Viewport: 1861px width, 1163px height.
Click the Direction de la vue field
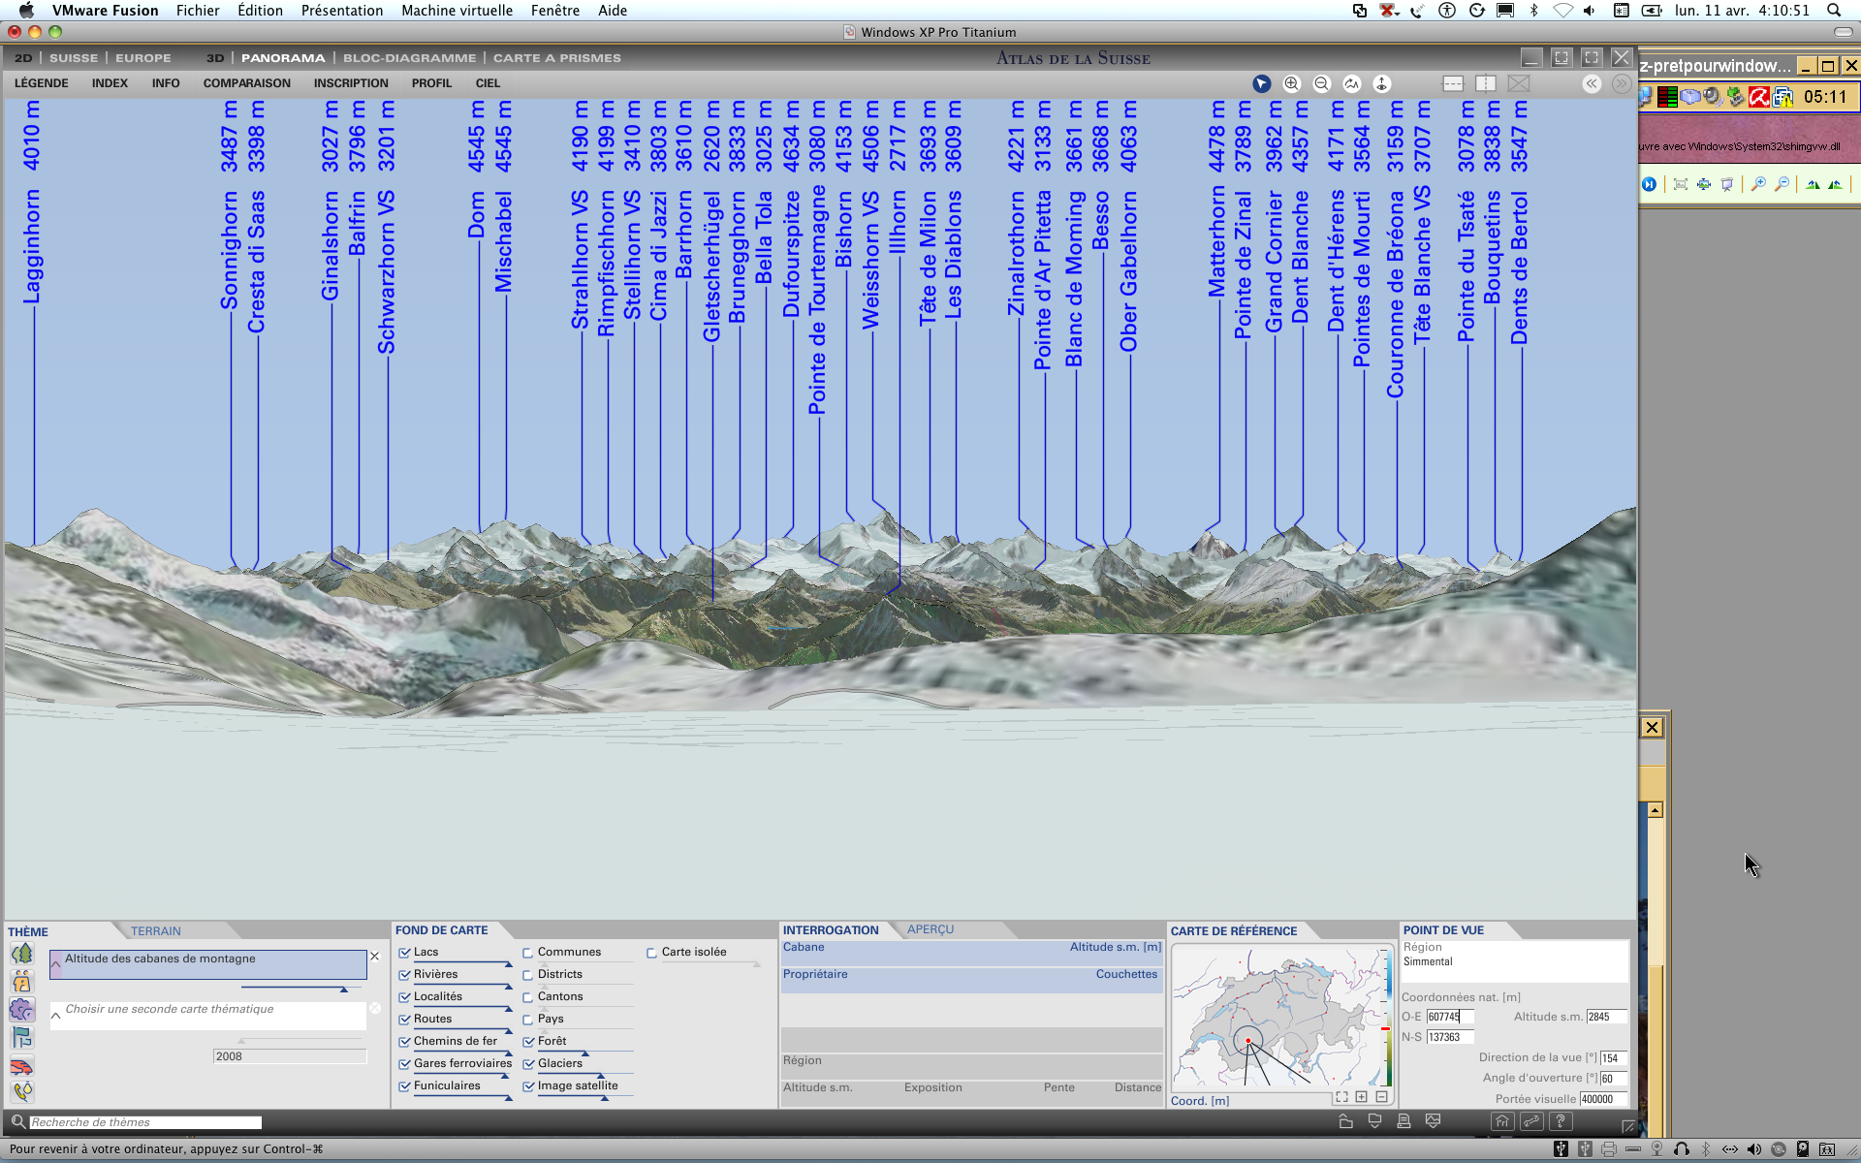[1613, 1058]
